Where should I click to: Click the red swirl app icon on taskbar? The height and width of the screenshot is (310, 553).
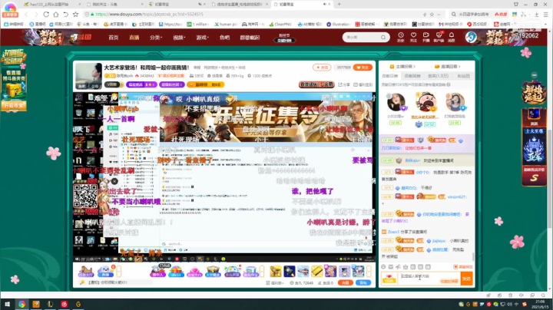(65, 304)
